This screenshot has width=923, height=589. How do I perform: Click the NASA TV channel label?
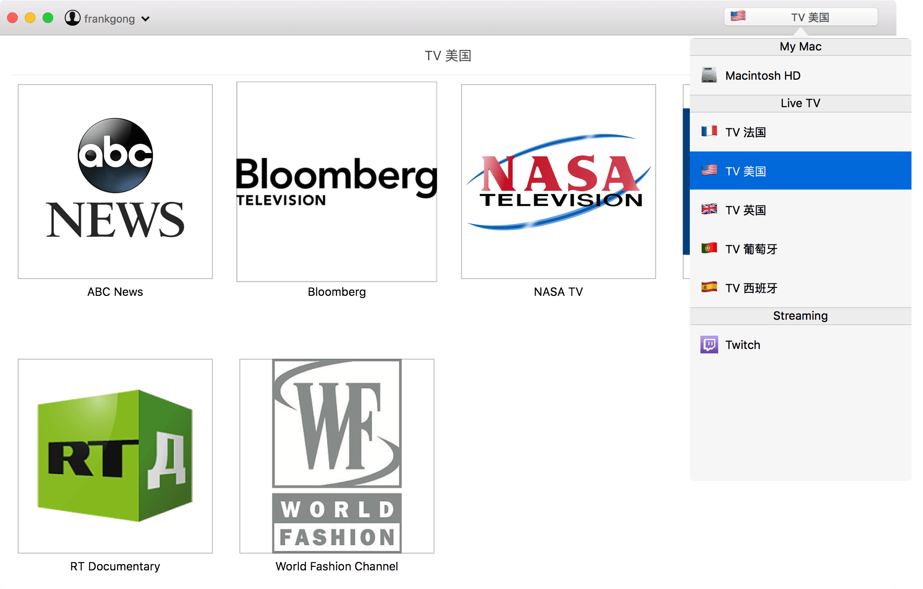point(559,292)
